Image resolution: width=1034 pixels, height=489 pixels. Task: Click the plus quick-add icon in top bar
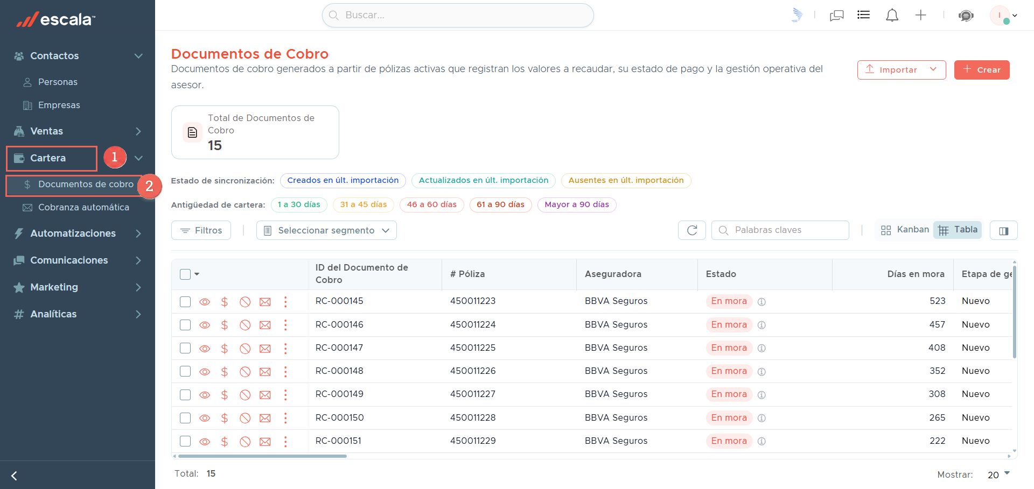click(920, 16)
